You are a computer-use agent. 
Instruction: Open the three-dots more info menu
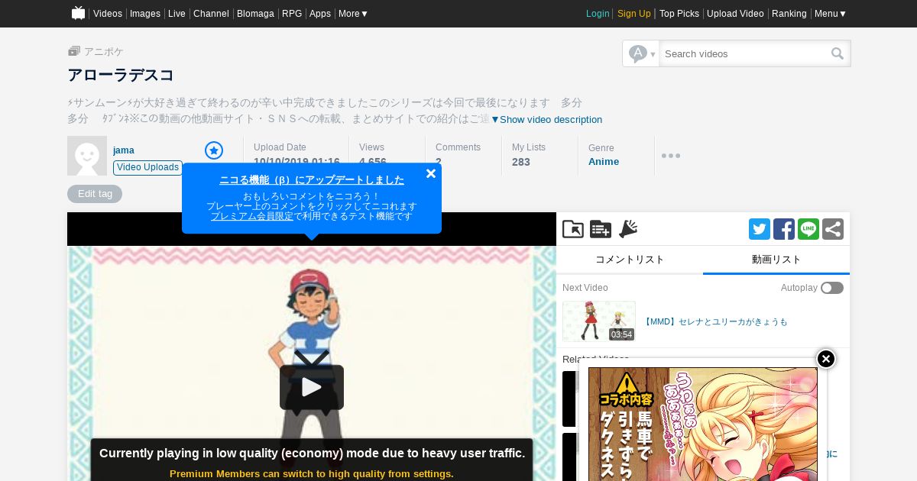pyautogui.click(x=671, y=156)
